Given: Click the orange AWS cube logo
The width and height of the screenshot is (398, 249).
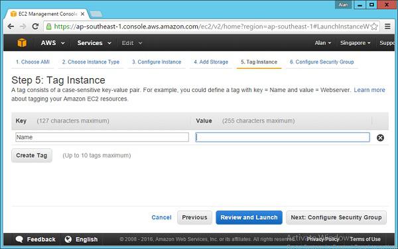Looking at the screenshot, I should 22,42.
